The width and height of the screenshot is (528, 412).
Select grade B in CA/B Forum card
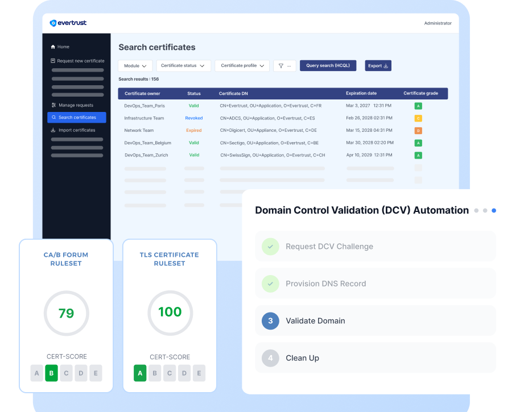tap(52, 373)
